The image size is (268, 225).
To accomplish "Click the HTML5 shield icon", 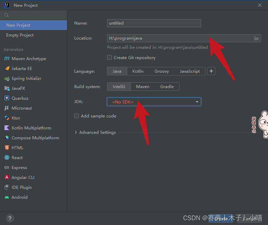I will coord(7,147).
